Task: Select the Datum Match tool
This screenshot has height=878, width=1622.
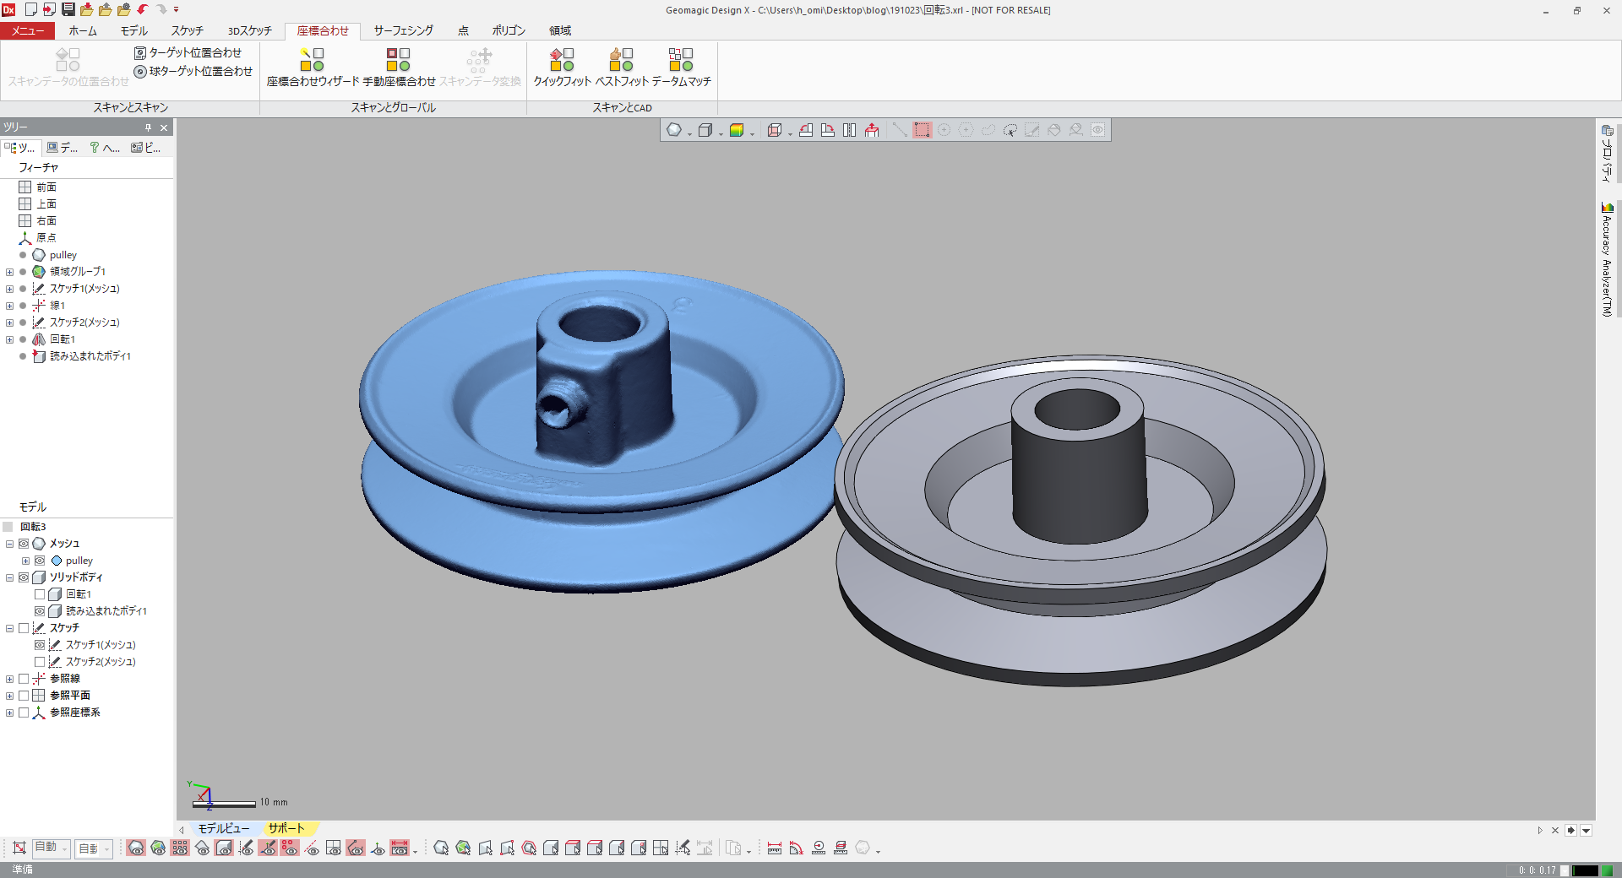Action: pyautogui.click(x=681, y=60)
